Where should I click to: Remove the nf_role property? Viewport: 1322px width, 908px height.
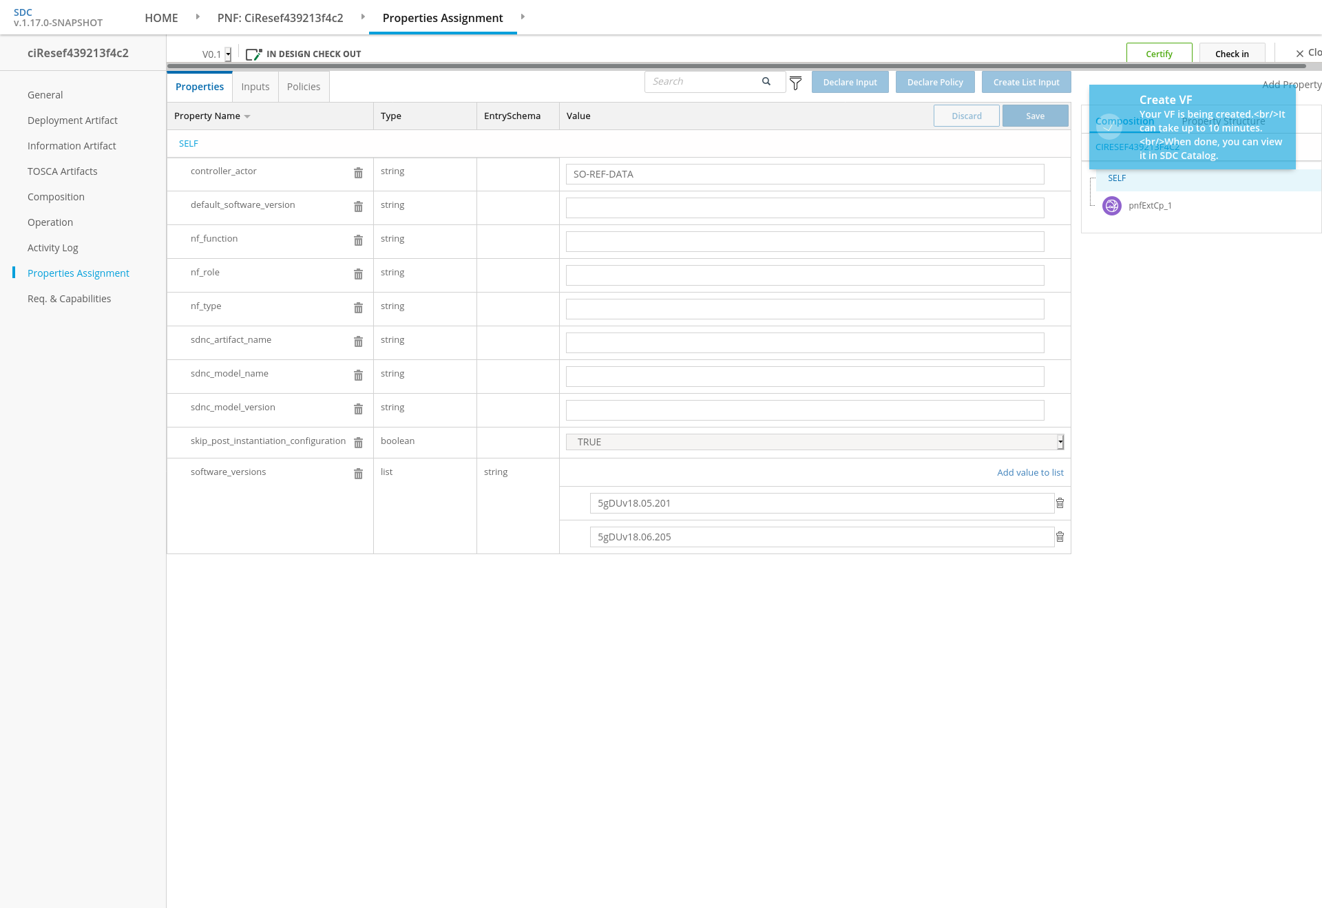[x=358, y=275]
